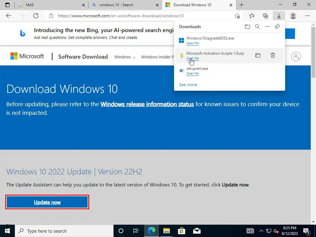Open the tab actions menu icon
This screenshot has width=316, height=237.
(7, 5)
